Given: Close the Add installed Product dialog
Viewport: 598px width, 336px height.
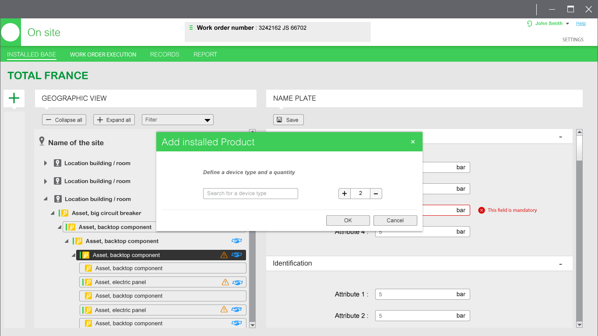Looking at the screenshot, I should click(413, 142).
